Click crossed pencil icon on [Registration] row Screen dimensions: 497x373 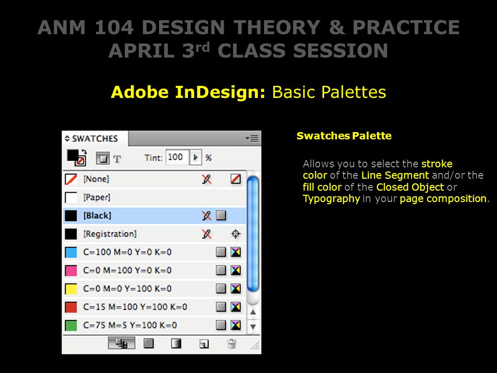[207, 234]
